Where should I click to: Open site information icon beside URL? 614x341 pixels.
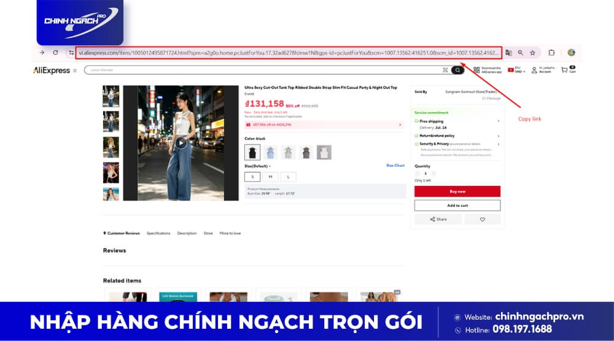[71, 52]
